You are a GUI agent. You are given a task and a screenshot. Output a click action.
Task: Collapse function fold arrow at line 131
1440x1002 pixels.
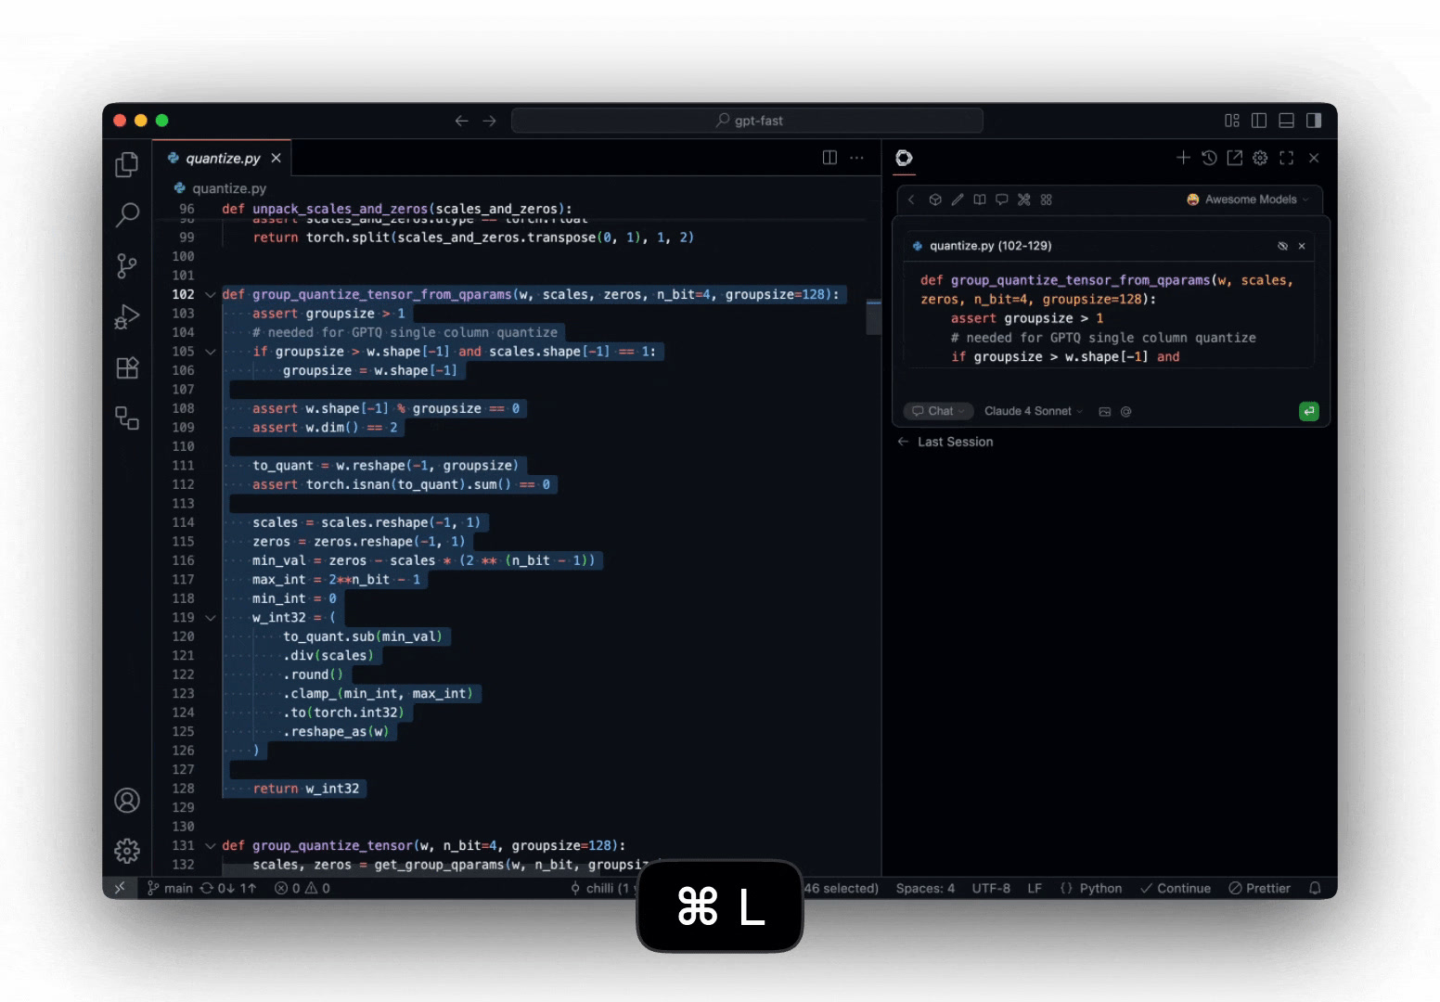pos(211,846)
